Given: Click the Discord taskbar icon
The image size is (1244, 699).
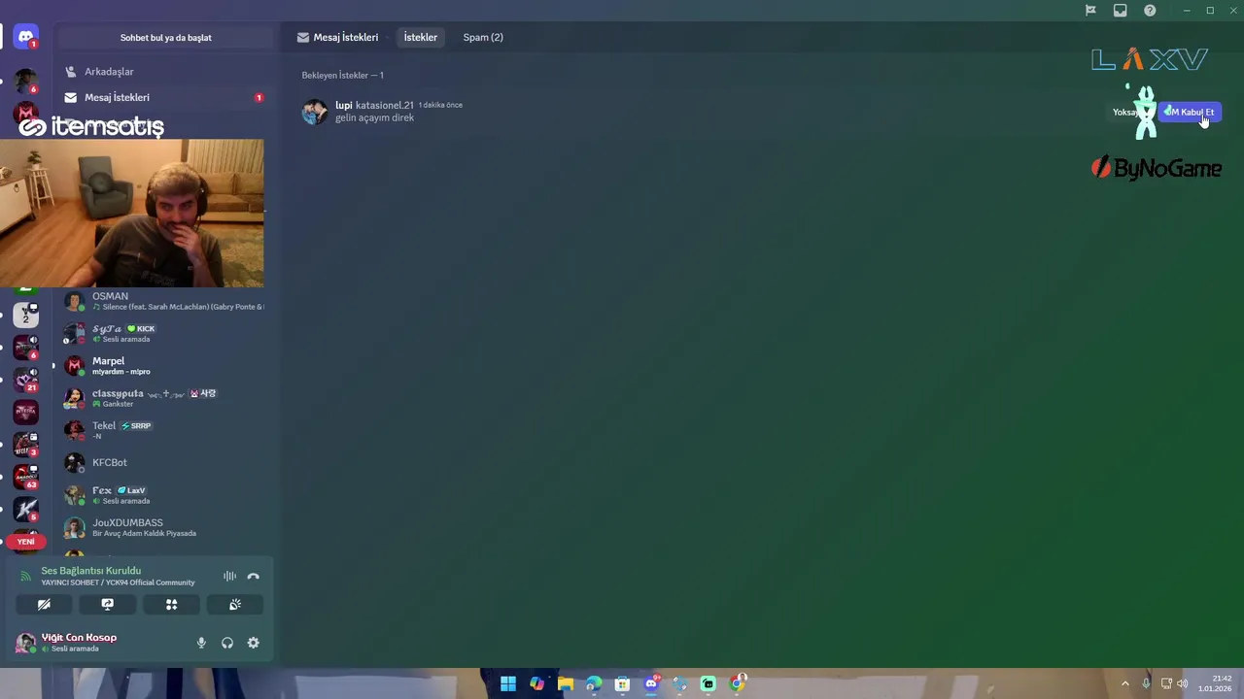Looking at the screenshot, I should click(x=651, y=683).
